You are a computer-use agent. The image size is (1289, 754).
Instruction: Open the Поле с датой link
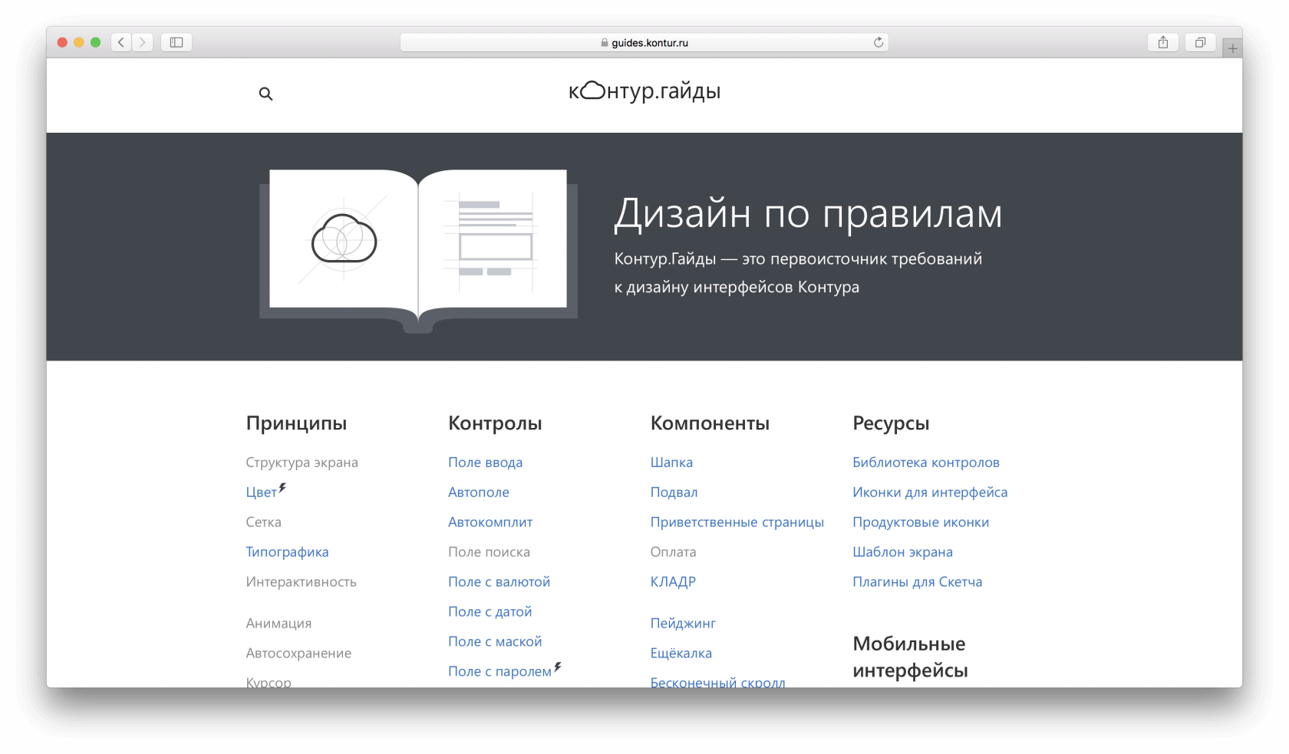click(490, 612)
